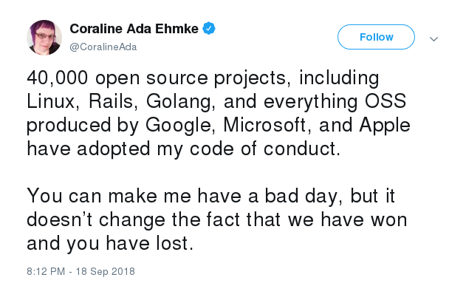The image size is (466, 286).
Task: Open Coraline Ada Ehmke's profile picture
Action: click(44, 38)
